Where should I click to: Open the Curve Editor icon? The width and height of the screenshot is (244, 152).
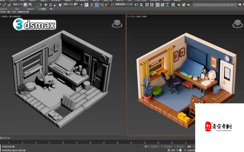163,5
